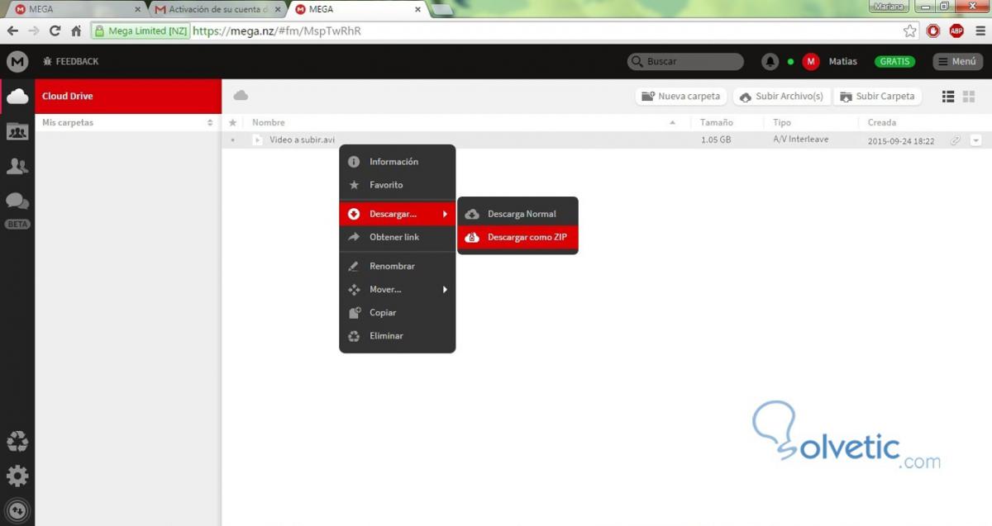Click user name Matias
Image resolution: width=992 pixels, height=526 pixels.
pos(843,61)
